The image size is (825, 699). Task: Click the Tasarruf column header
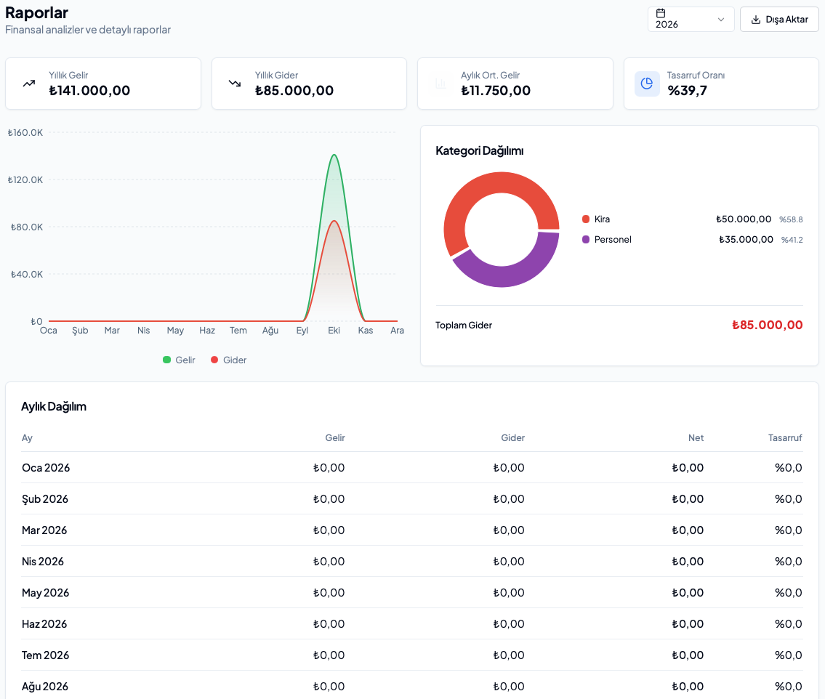point(785,438)
